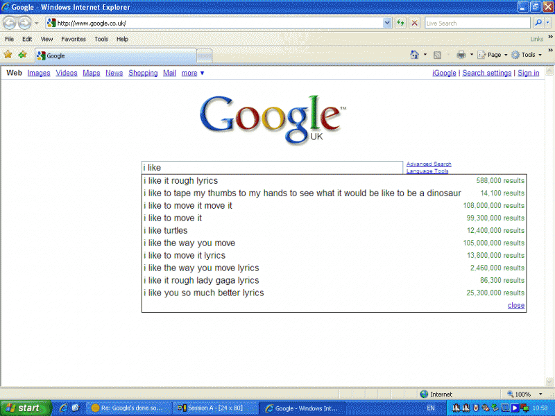The image size is (555, 416).
Task: Open the Tools gear dropdown in command bar
Action: [x=527, y=55]
